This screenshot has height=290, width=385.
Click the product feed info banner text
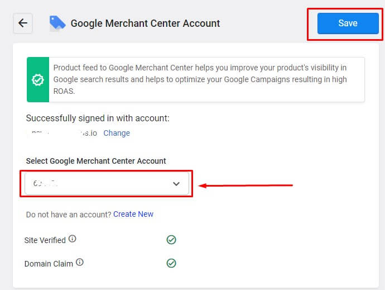(200, 79)
